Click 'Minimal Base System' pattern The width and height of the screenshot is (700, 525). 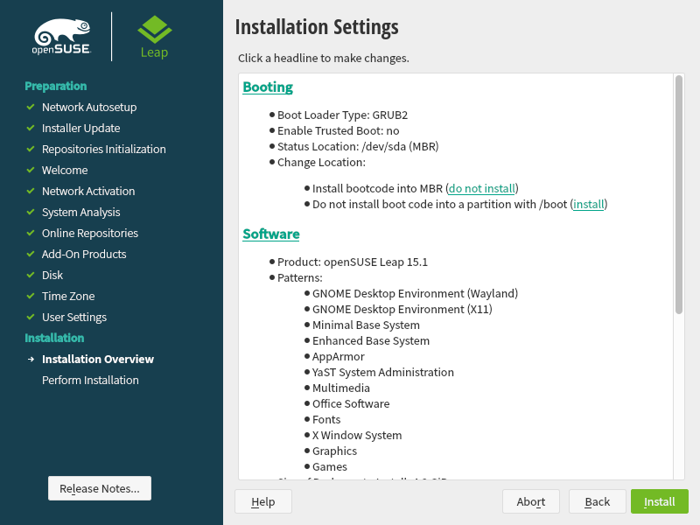pyautogui.click(x=366, y=325)
